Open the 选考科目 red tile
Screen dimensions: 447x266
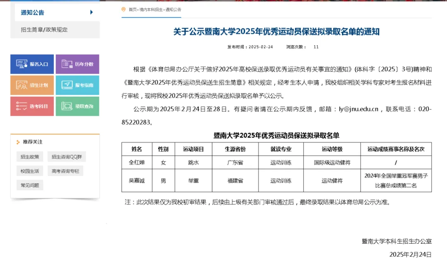32,106
